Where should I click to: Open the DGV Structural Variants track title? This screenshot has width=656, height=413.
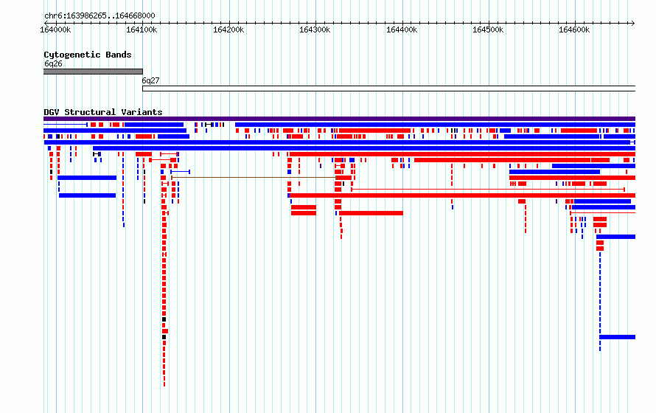click(x=103, y=112)
